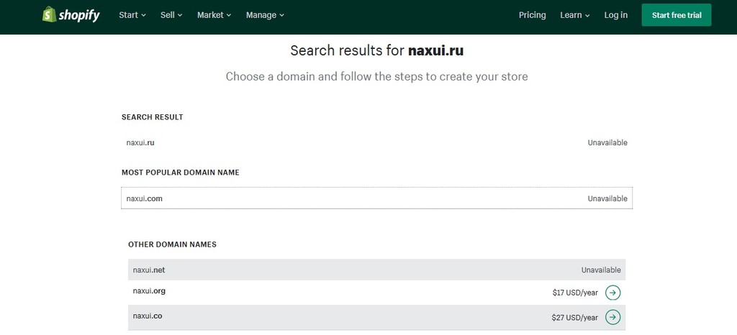The width and height of the screenshot is (737, 335).
Task: Click the SEARCH RESULT heading
Action: pos(153,117)
